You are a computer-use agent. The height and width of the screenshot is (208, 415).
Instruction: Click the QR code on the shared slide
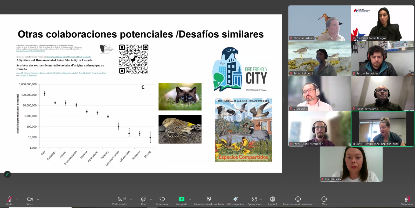[x=134, y=59]
